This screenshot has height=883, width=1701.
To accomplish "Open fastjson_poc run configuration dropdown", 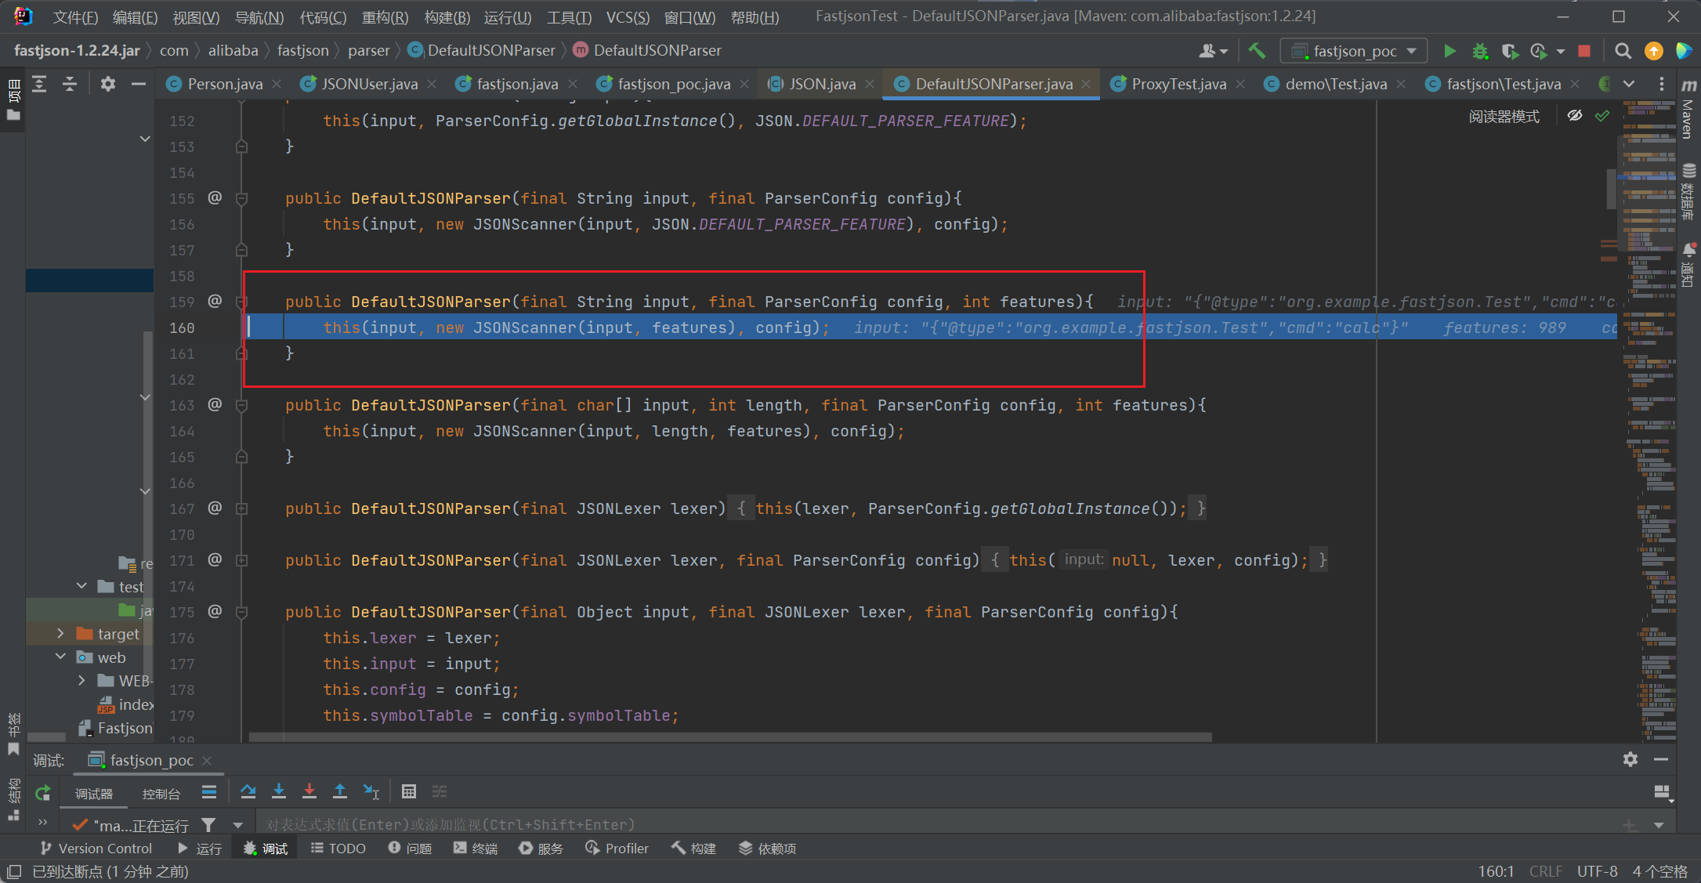I will [x=1354, y=51].
